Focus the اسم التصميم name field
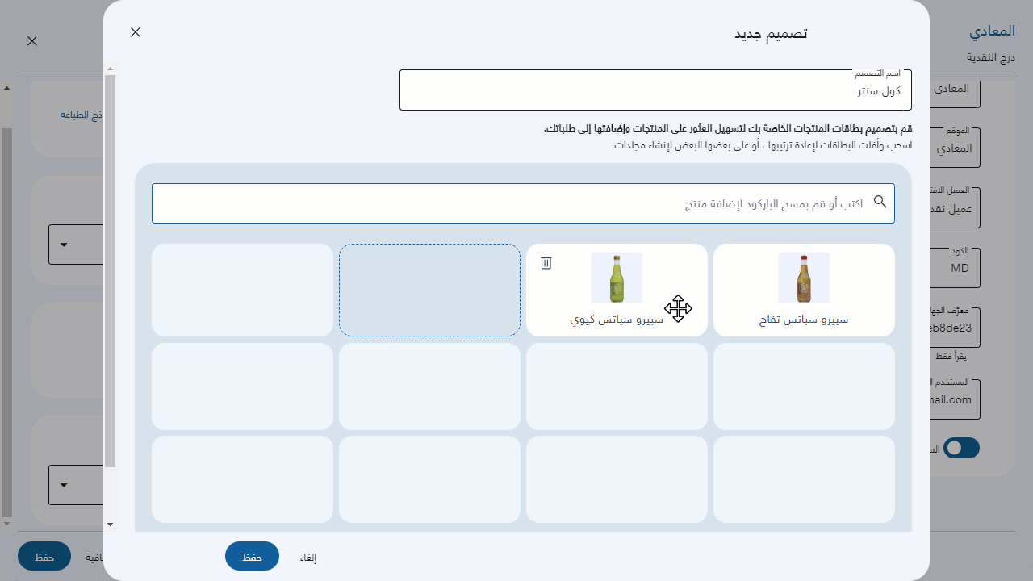 point(655,90)
